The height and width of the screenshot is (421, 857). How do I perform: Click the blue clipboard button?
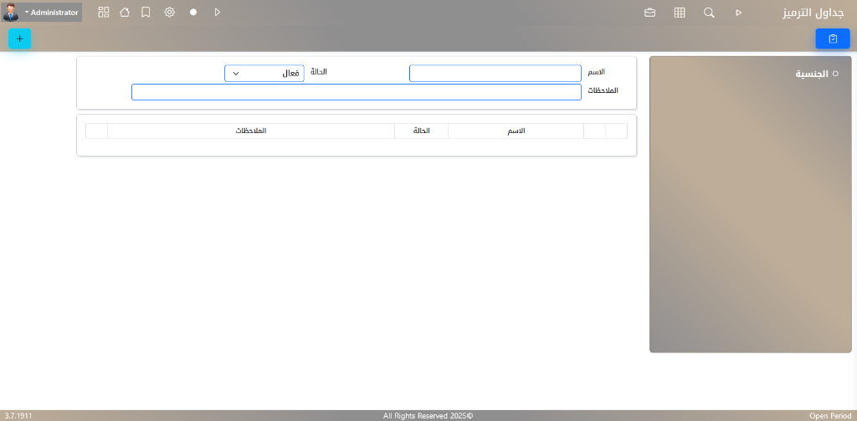[832, 39]
